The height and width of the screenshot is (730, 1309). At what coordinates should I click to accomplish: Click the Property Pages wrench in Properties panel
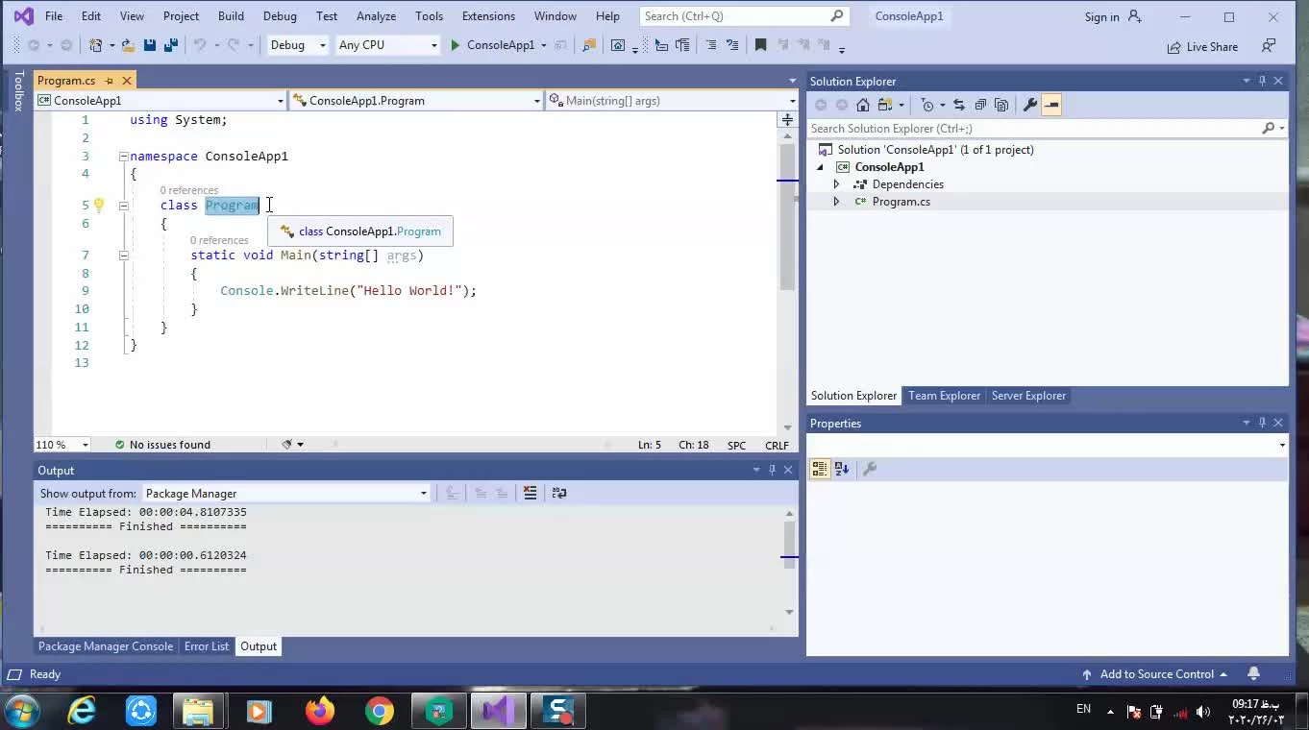point(870,469)
